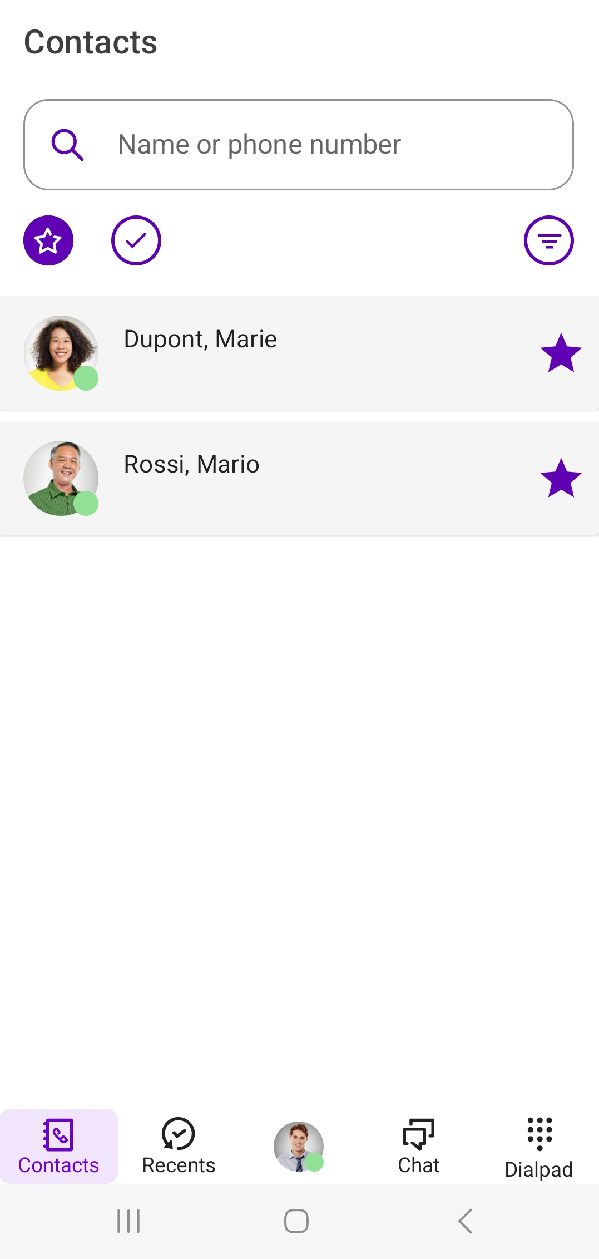Image resolution: width=599 pixels, height=1259 pixels.
Task: Select the Rossi, Mario contact name
Action: point(191,464)
